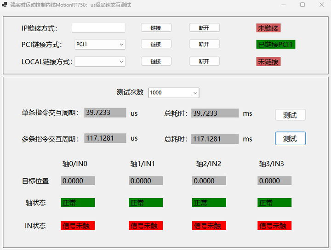Viewport: 331px width, 250px height.
Task: Click 断开 button in PCI链接方式 row
Action: click(204, 44)
